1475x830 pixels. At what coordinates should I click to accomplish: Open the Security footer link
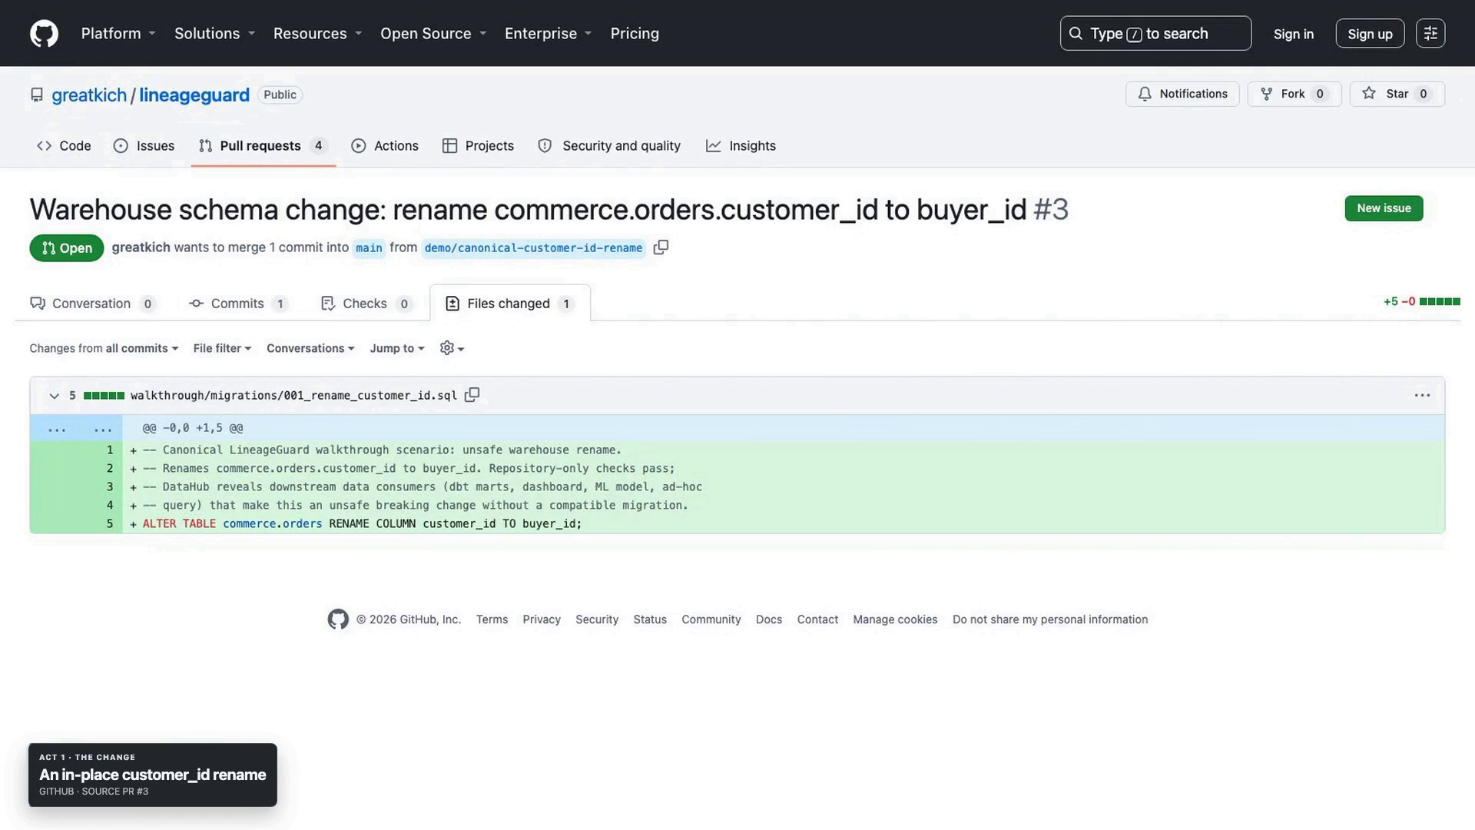(x=597, y=619)
